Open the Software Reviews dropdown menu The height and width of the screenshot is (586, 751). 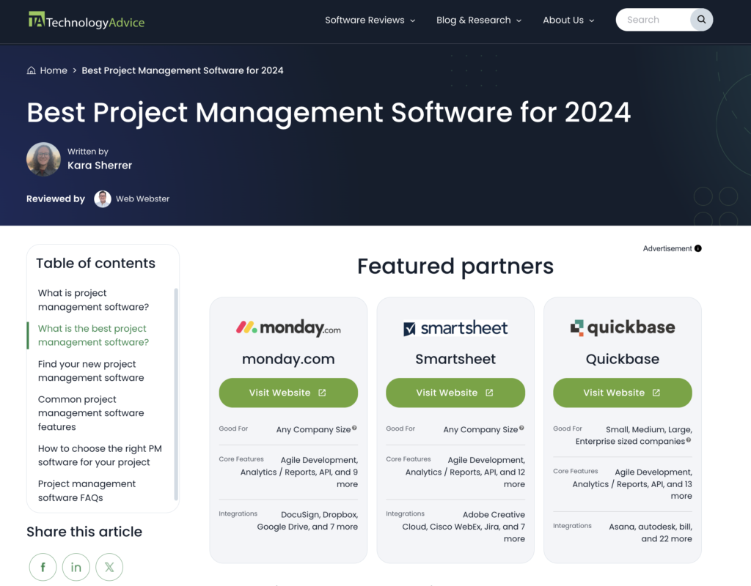coord(370,20)
